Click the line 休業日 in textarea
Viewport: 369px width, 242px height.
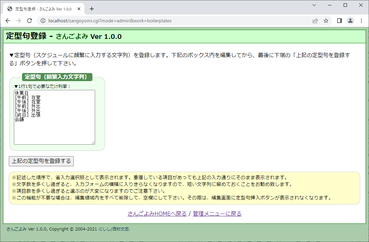21,93
